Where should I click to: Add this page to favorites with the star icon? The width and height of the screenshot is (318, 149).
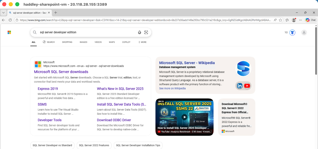[281, 20]
